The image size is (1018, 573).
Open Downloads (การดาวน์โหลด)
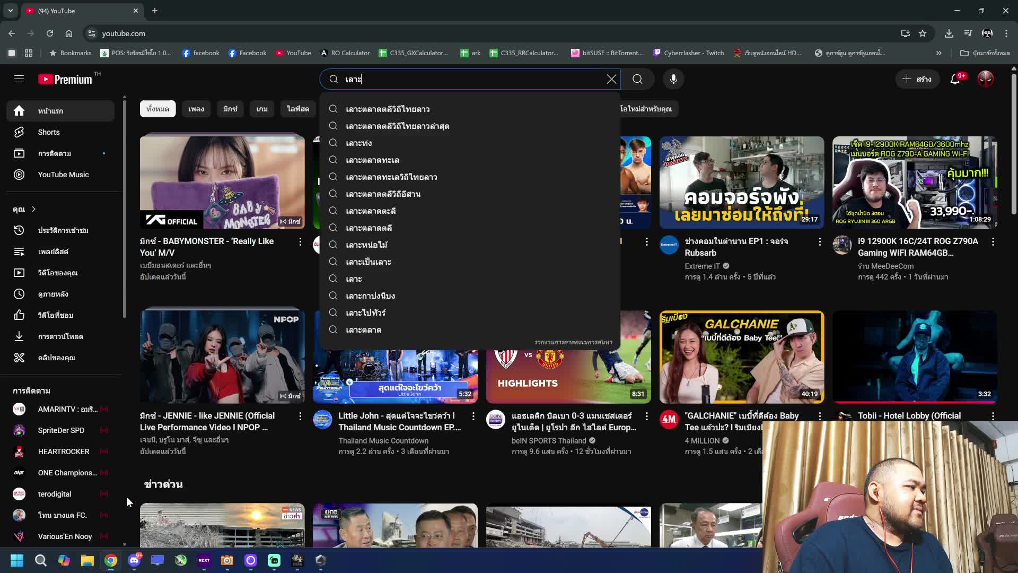tap(60, 336)
